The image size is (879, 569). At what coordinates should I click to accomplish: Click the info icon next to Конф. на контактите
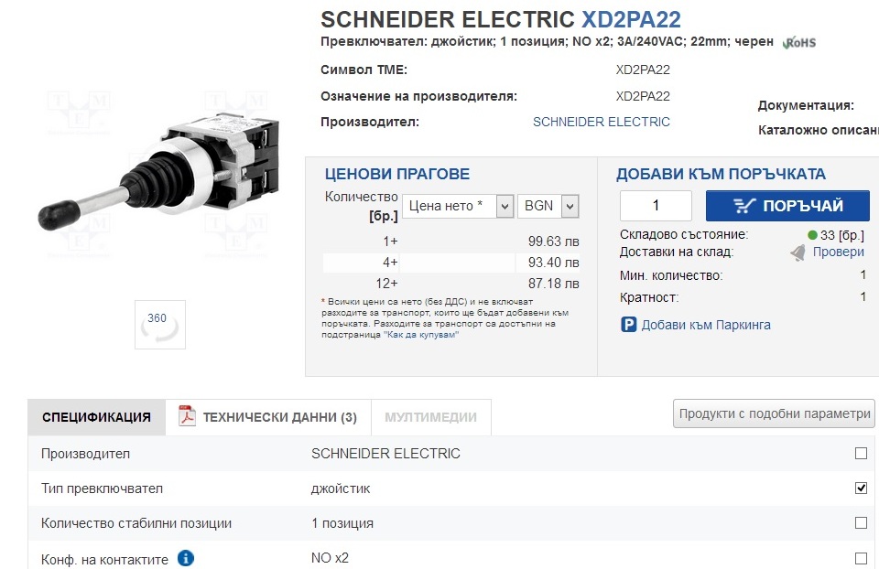pos(186,558)
